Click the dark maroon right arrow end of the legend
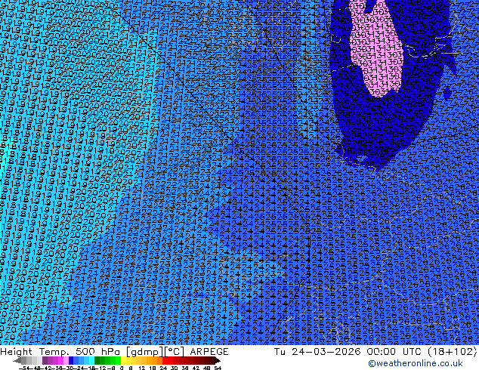The height and width of the screenshot is (370, 479). (x=217, y=360)
